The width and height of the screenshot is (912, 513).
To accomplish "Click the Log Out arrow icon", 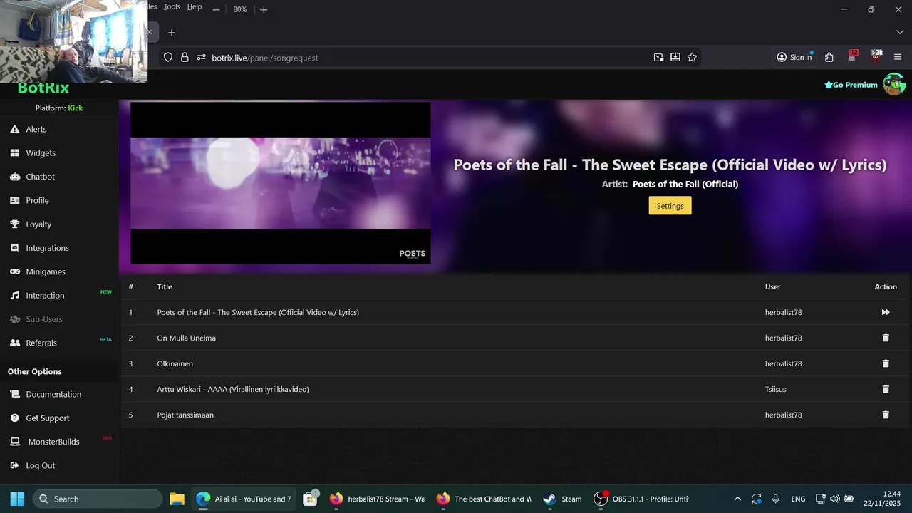I will coord(14,465).
